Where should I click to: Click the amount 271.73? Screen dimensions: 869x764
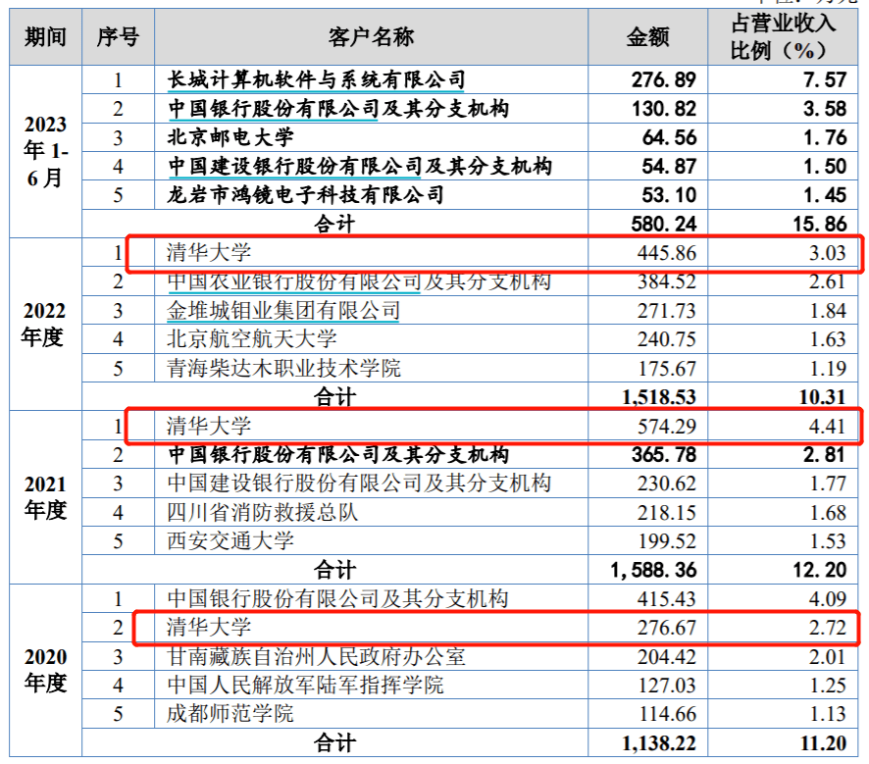tap(666, 311)
